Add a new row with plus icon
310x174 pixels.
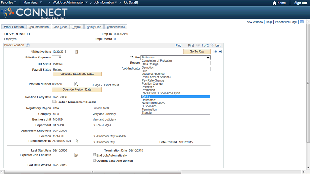(216, 52)
